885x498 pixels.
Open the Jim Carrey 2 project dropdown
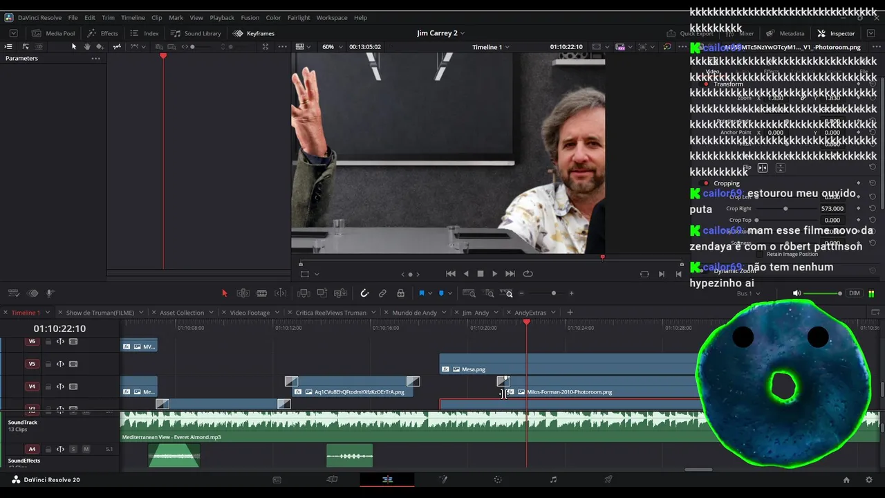pos(440,33)
